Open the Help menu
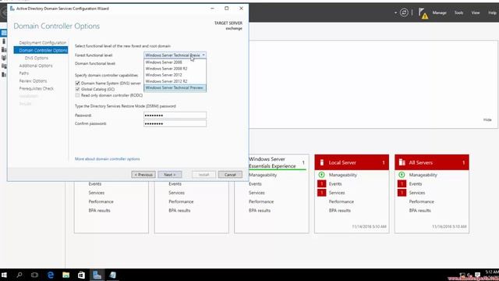 click(x=492, y=12)
